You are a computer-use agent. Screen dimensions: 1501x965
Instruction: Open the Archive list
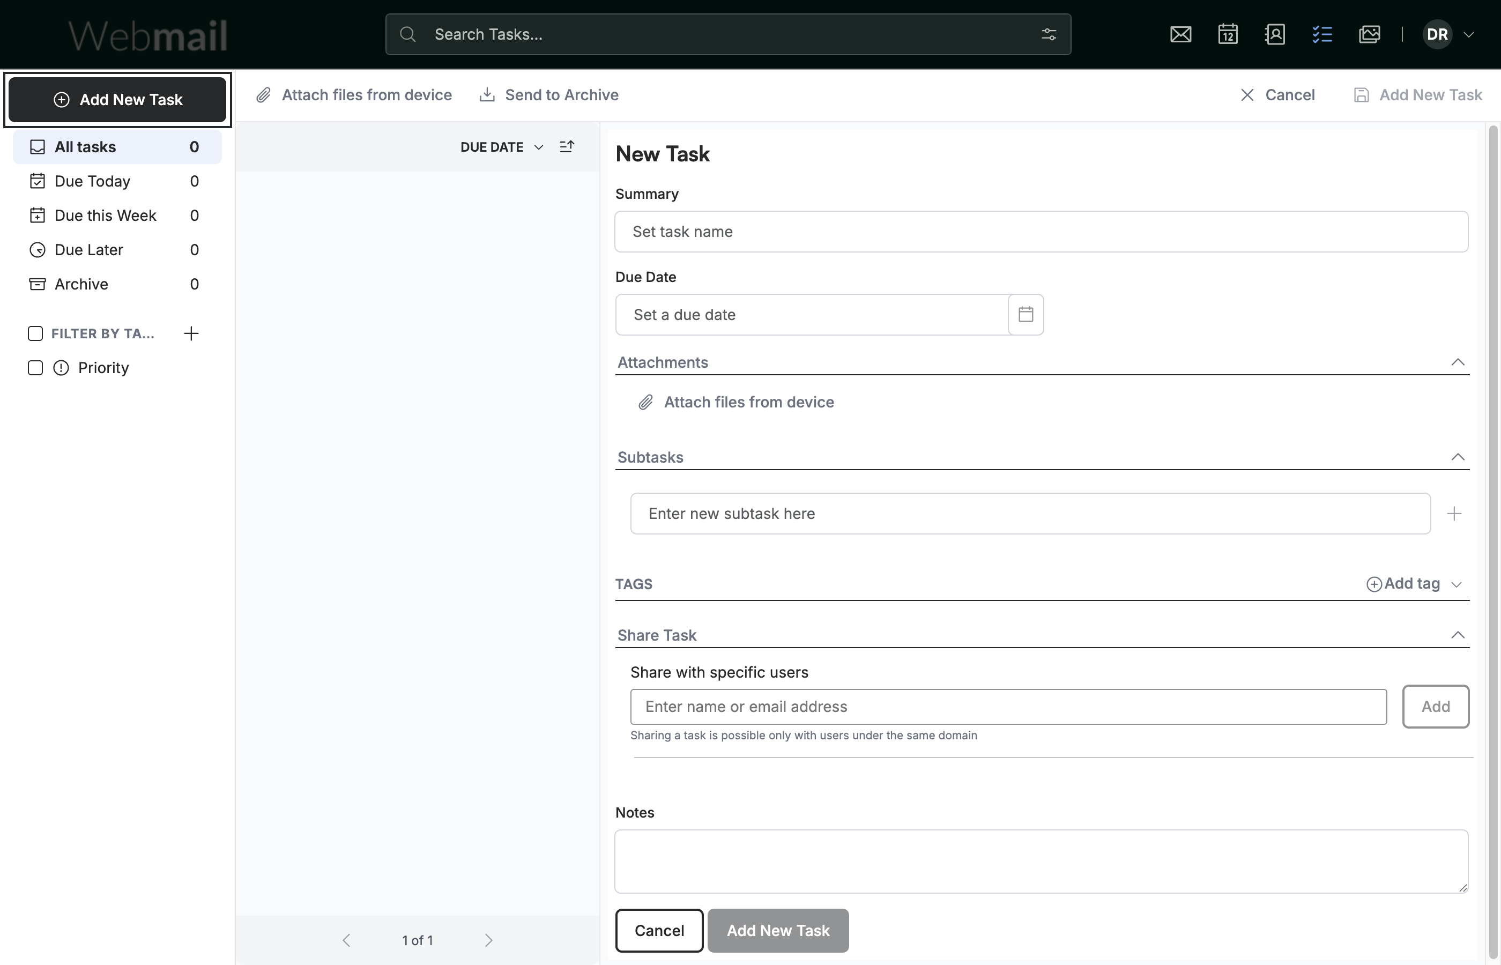click(x=117, y=285)
